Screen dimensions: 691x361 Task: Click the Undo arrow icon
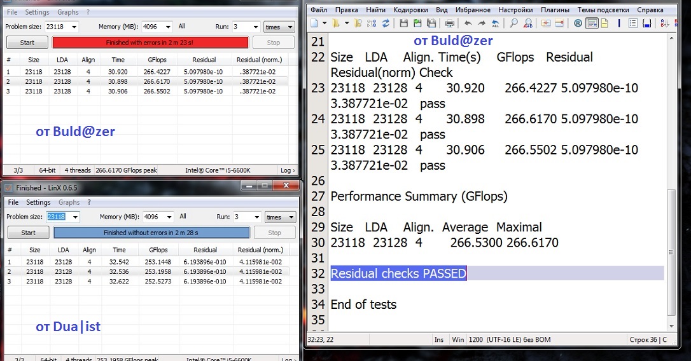coord(468,24)
